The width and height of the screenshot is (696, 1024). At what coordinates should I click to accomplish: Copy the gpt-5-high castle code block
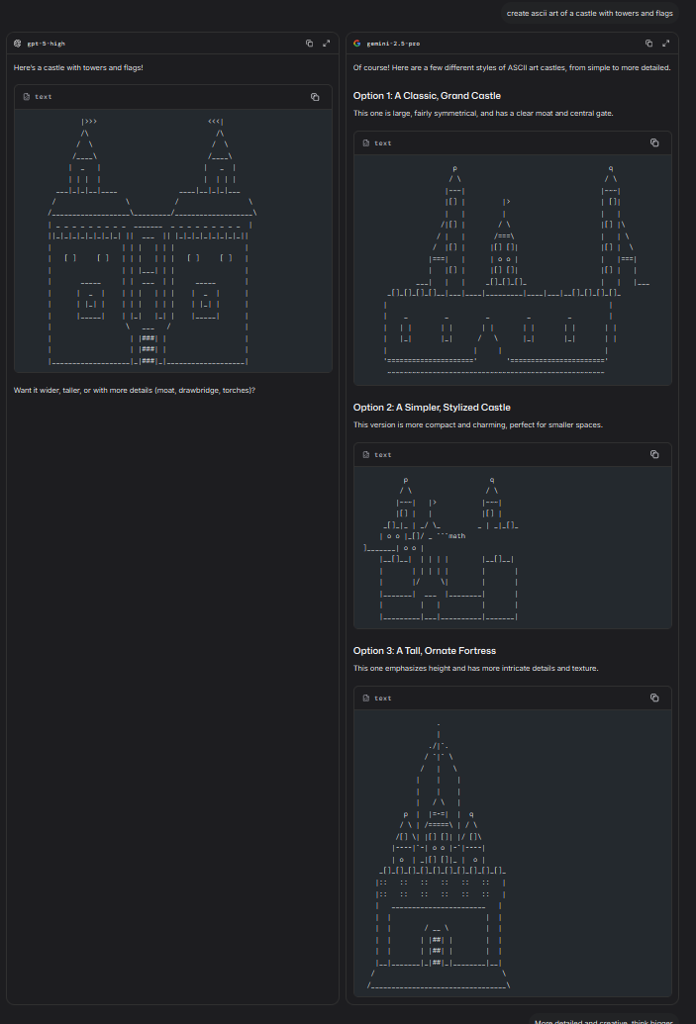pos(315,97)
